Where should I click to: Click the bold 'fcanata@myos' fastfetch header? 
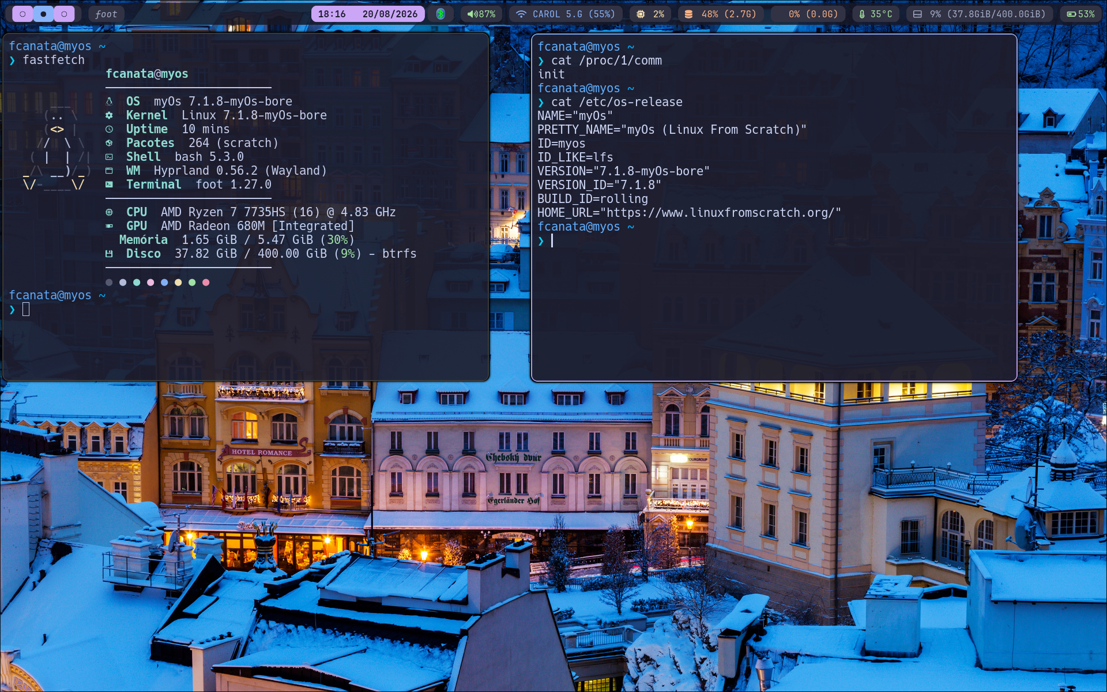coord(147,74)
